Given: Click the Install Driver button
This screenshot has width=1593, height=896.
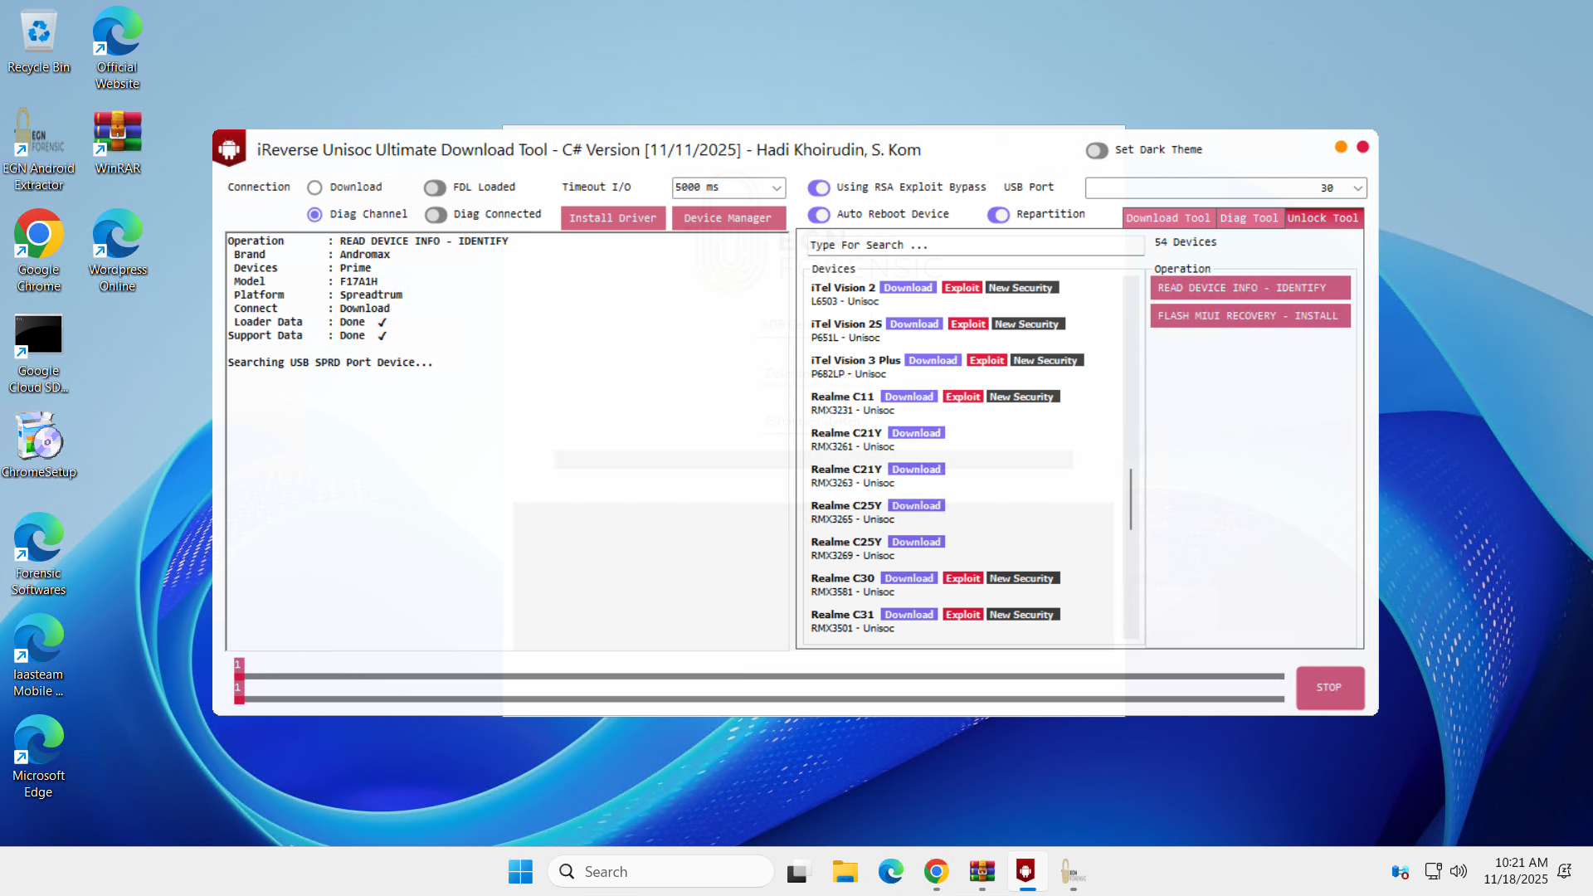Looking at the screenshot, I should click(x=612, y=218).
